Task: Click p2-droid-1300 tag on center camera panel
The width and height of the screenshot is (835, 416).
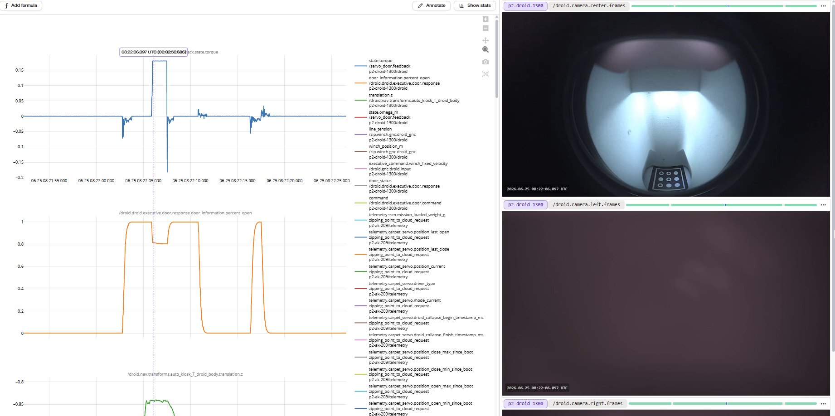Action: pyautogui.click(x=525, y=6)
